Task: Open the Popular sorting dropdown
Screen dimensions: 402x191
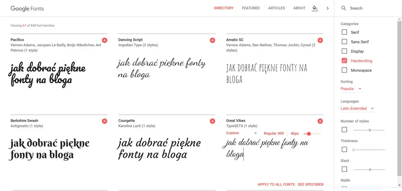Action: pyautogui.click(x=351, y=89)
